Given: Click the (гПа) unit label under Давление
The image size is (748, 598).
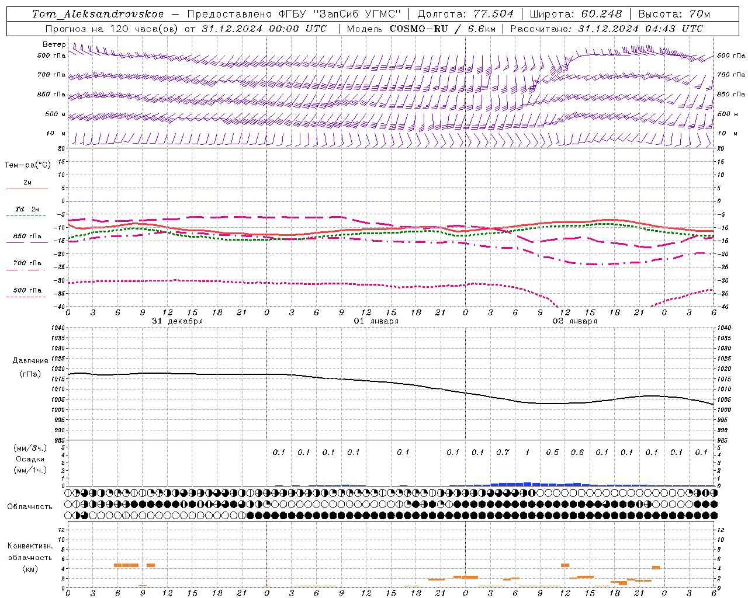Looking at the screenshot, I should (30, 374).
